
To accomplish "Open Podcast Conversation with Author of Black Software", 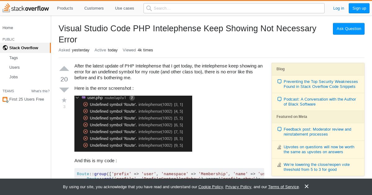I will 320,102.
